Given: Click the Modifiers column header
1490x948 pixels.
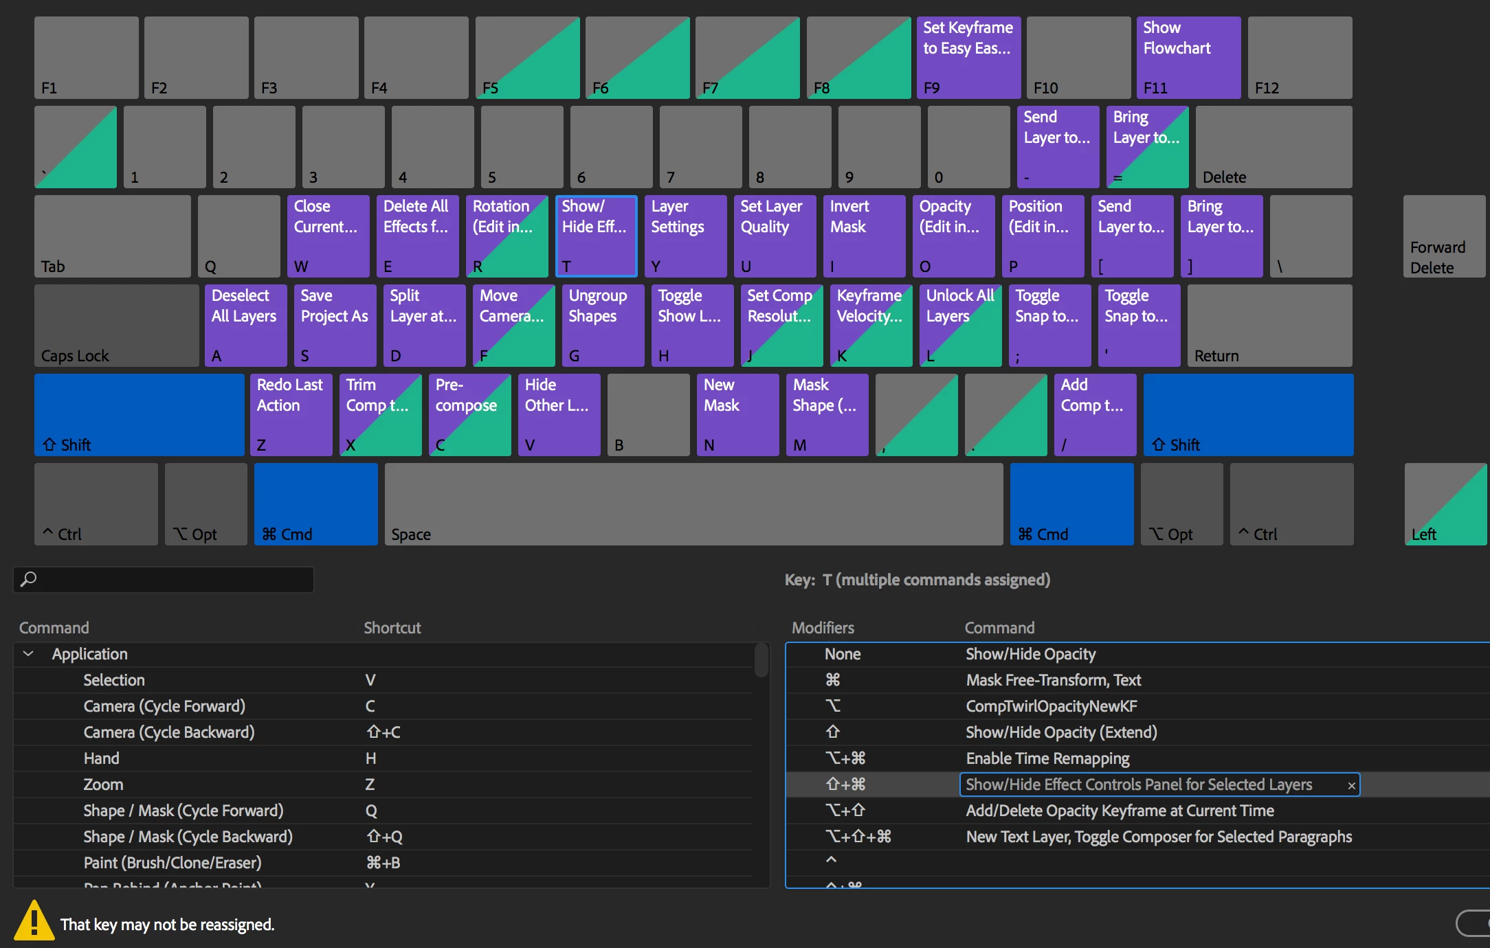Looking at the screenshot, I should 822,628.
